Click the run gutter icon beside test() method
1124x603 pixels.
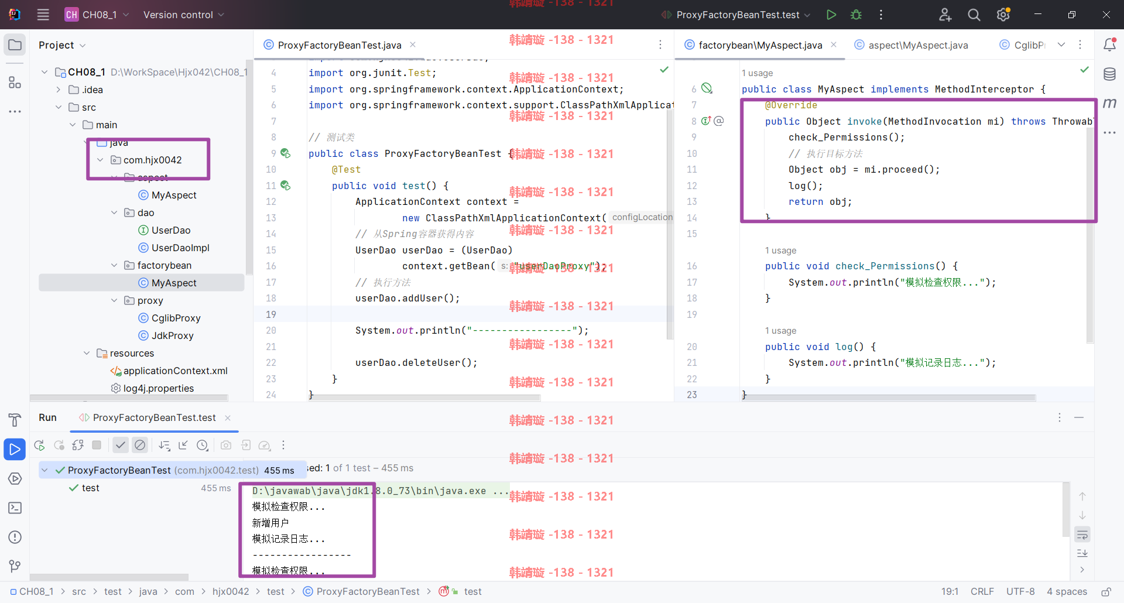[x=286, y=186]
